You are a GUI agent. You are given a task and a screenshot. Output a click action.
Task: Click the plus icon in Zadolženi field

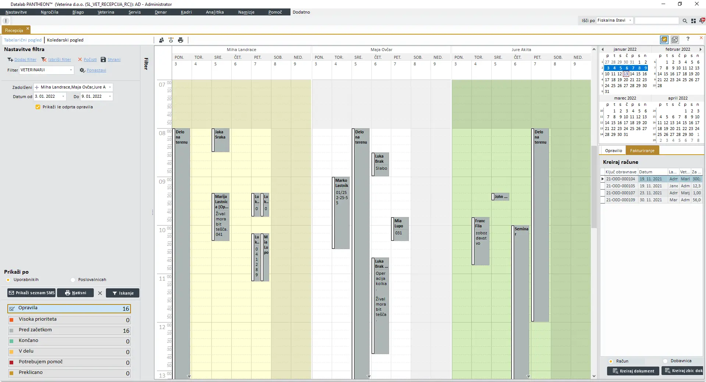pos(37,87)
